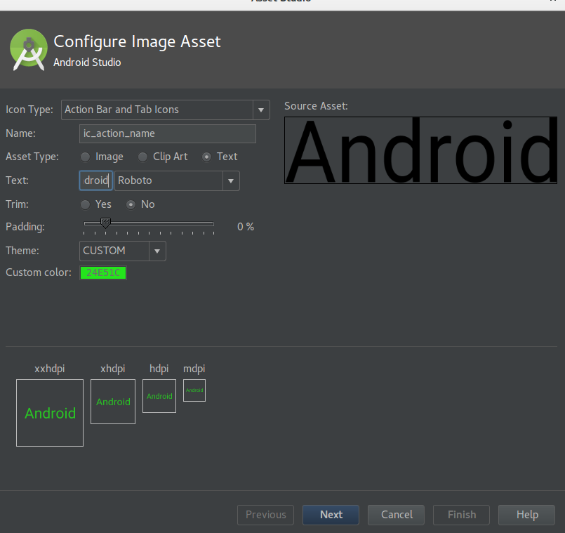The height and width of the screenshot is (533, 565).
Task: Click the Padding slider track
Action: click(x=149, y=223)
